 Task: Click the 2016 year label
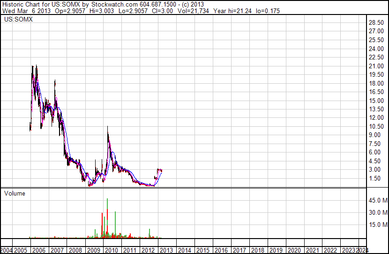(x=221, y=250)
